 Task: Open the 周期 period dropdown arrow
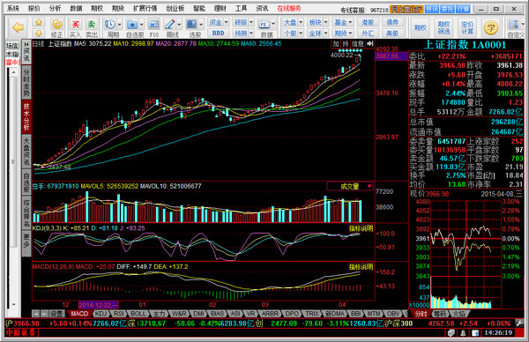pos(119,25)
